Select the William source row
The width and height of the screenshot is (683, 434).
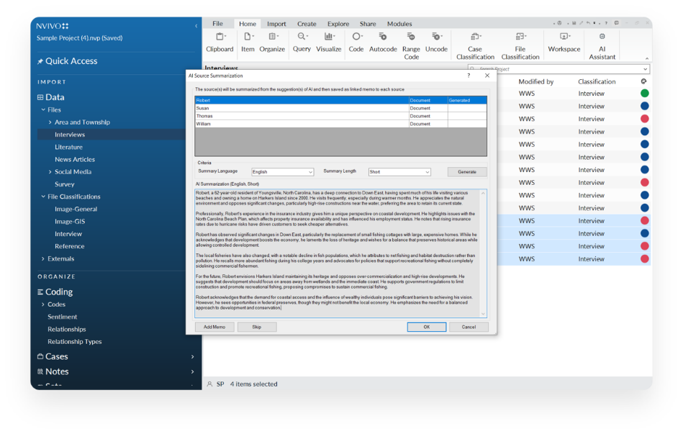340,124
